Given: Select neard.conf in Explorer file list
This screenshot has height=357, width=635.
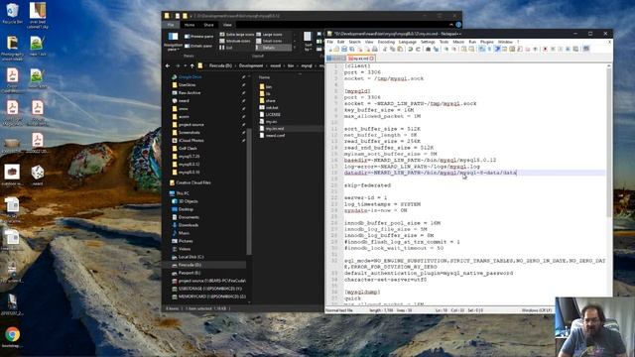Looking at the screenshot, I should click(272, 135).
